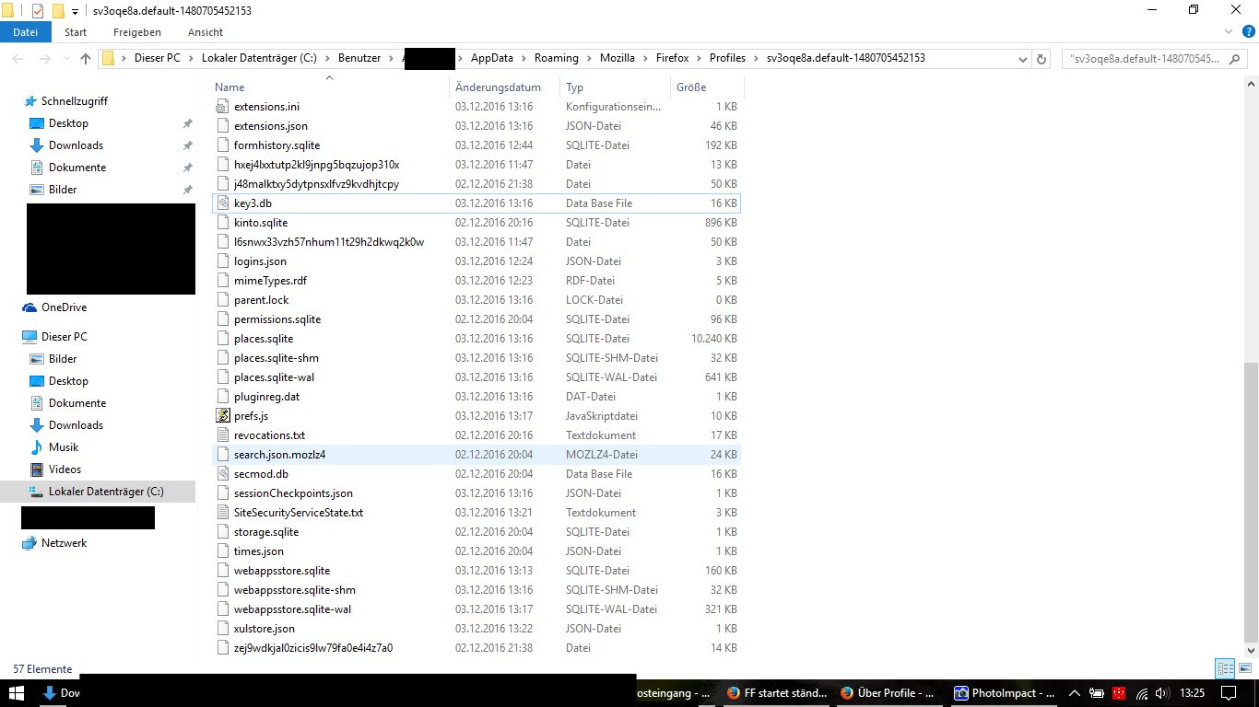The height and width of the screenshot is (707, 1259).
Task: Open the Videos folder in the navigation pane
Action: tap(65, 469)
